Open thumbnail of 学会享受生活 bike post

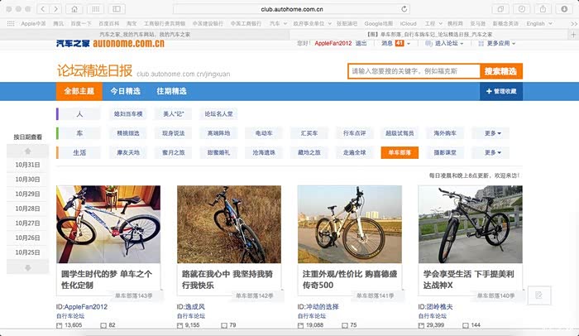pos(471,224)
